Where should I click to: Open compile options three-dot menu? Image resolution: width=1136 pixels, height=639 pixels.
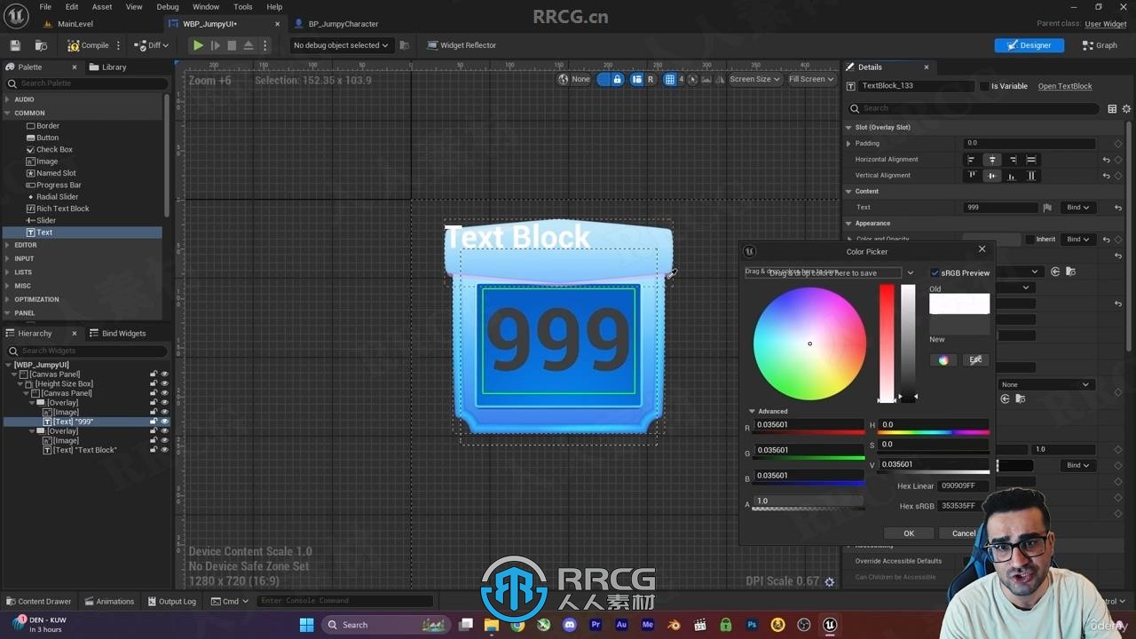pyautogui.click(x=118, y=45)
